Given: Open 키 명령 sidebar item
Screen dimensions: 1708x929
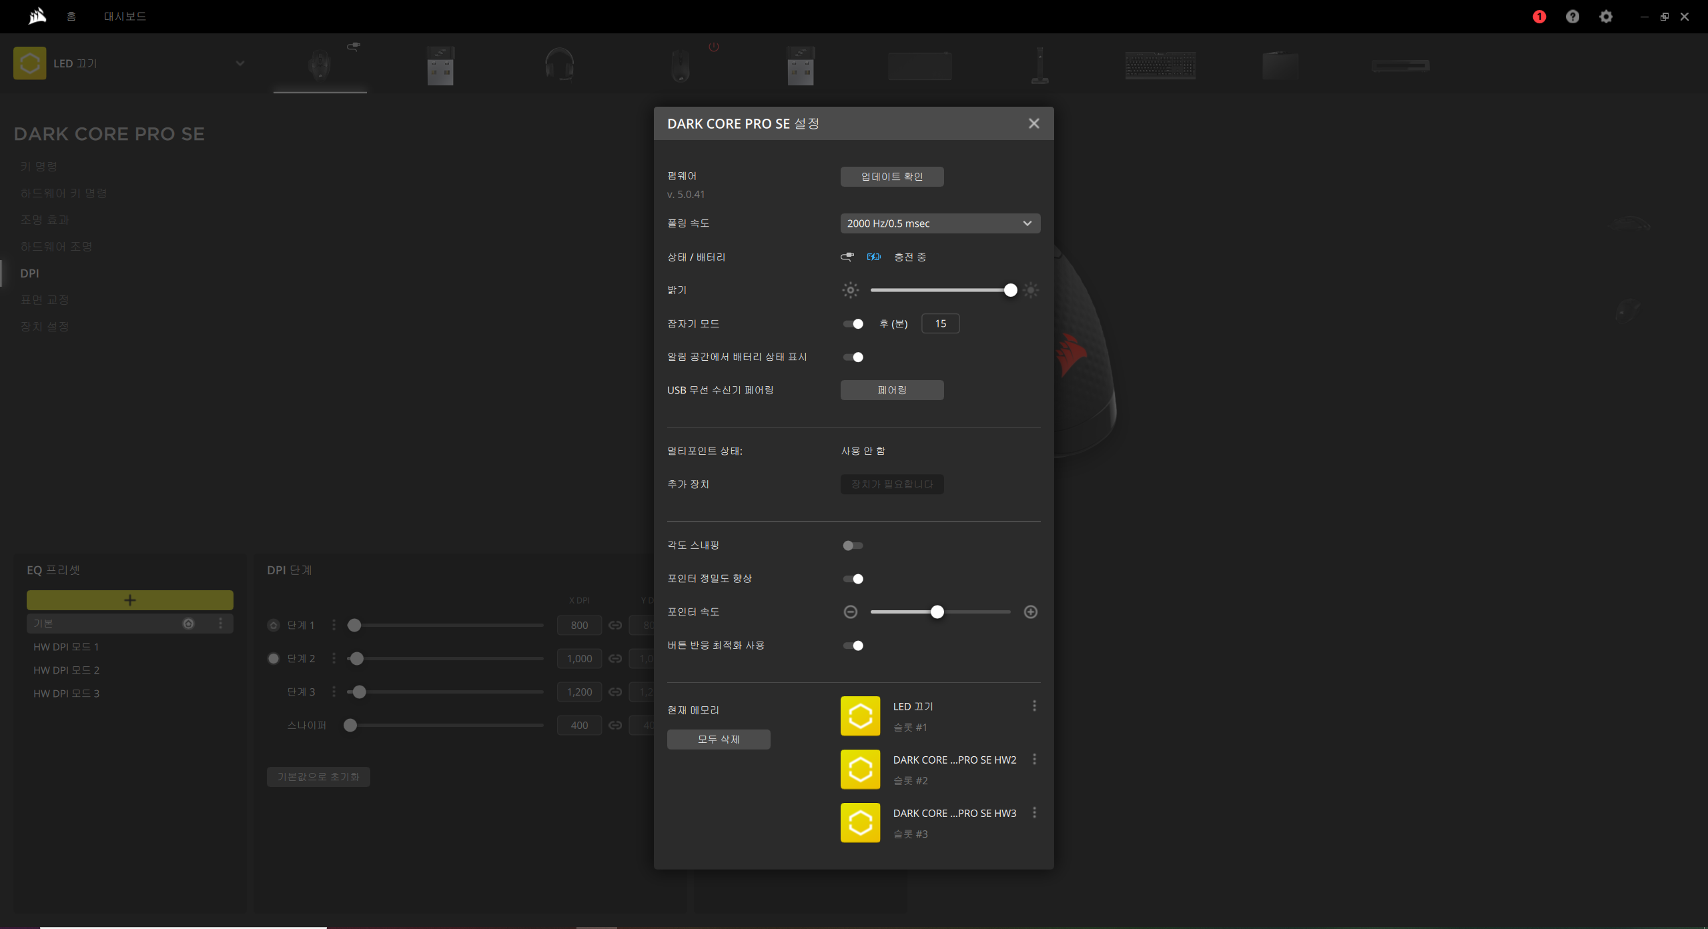Looking at the screenshot, I should click(39, 167).
